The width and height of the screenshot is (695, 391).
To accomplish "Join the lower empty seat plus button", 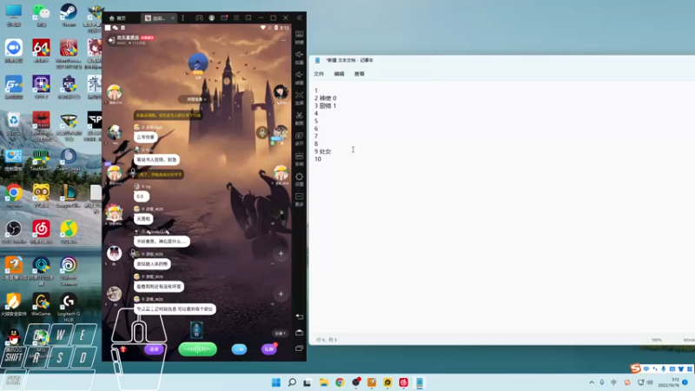I will 281,294.
